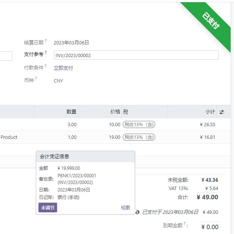This screenshot has height=234, width=234.
Task: Click the 结算日期 help question mark
Action: tap(46, 41)
